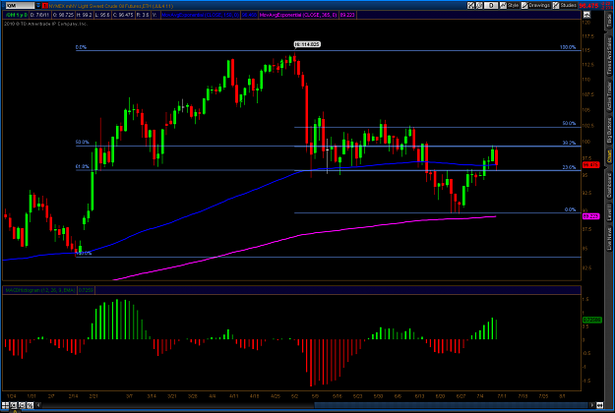Click the D: 7/8/11 date value
The width and height of the screenshot is (615, 413).
(x=39, y=15)
